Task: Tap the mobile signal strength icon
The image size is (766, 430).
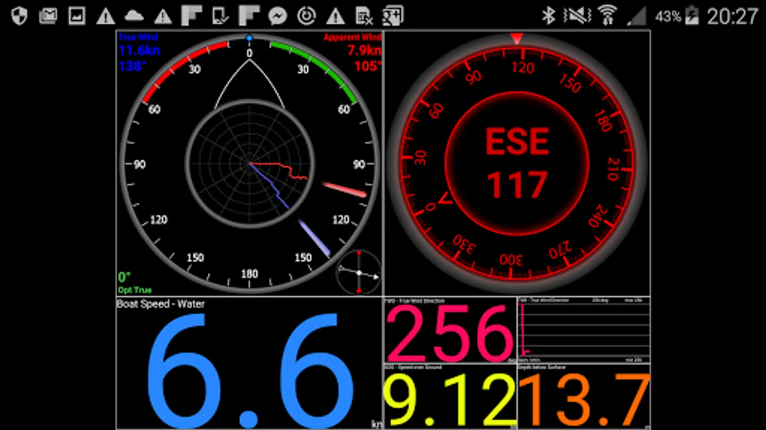Action: (636, 16)
